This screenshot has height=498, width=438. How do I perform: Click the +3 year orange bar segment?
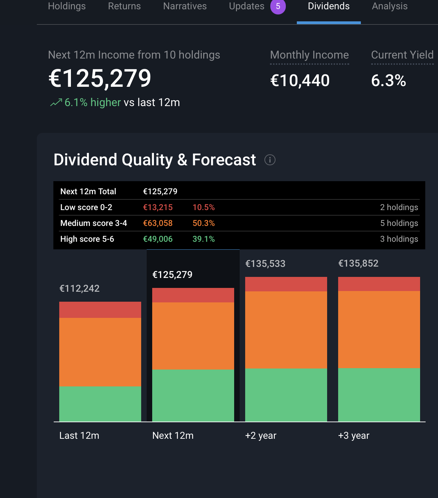(379, 330)
